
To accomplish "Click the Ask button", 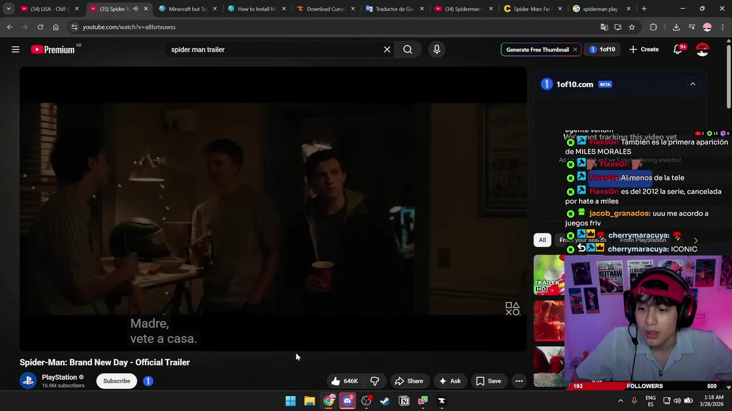I will point(449,381).
